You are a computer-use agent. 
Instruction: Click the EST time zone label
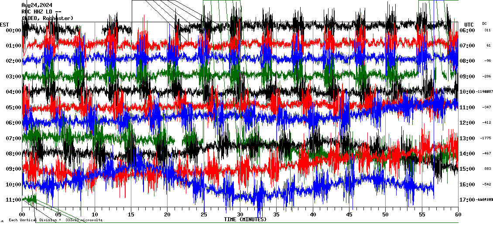pyautogui.click(x=4, y=24)
